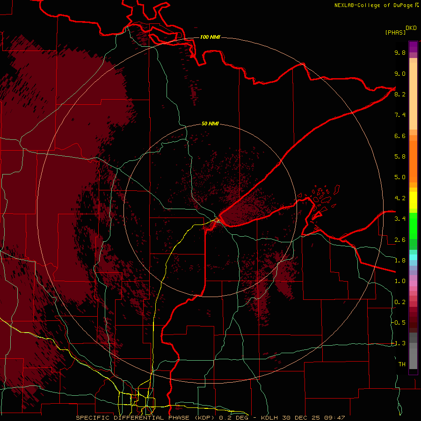Pick the bright green segment of color bar
Image resolution: width=421 pixels, height=421 pixels.
[x=413, y=226]
